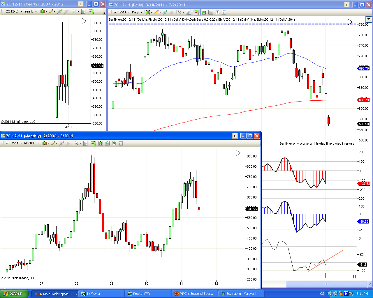The width and height of the screenshot is (373, 298).
Task: Toggle the L link button on Daily window
Action: [x=347, y=5]
